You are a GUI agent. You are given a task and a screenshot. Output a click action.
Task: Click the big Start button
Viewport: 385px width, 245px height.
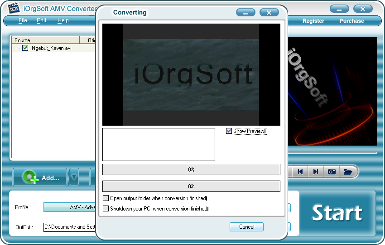coord(337,213)
